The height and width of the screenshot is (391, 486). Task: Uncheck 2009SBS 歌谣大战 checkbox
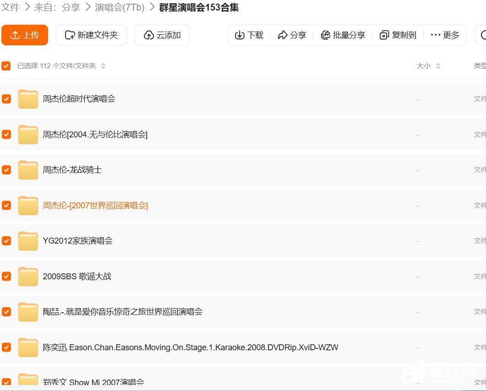point(6,276)
